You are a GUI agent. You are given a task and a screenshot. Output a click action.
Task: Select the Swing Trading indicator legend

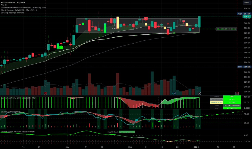12,13
